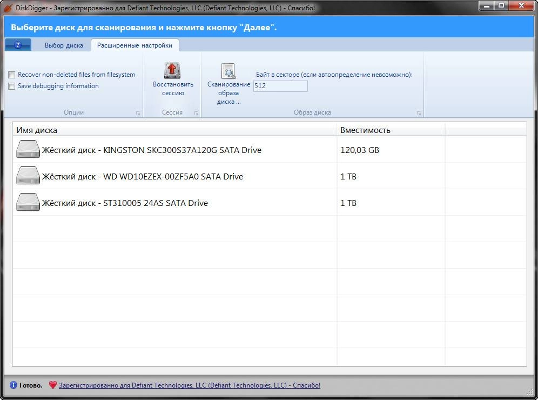Sort by the Имя диска column header
Screen dimensions: 538x400
coord(174,130)
